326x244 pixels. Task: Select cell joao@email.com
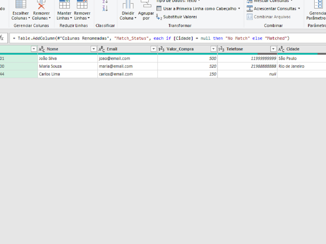[127, 59]
